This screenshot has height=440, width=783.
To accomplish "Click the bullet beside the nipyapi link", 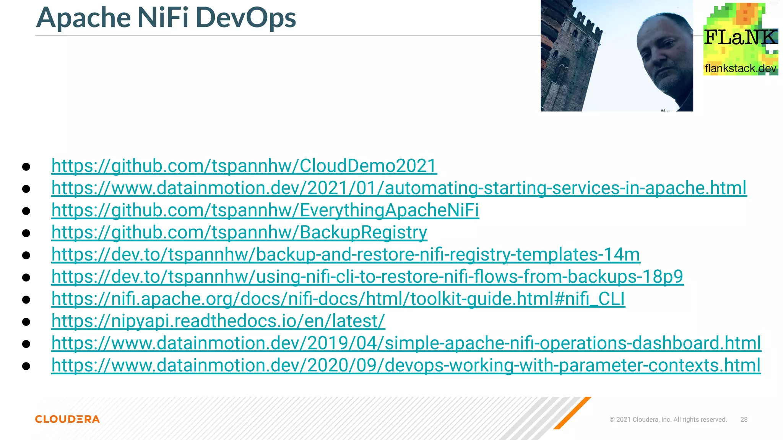I will (26, 322).
